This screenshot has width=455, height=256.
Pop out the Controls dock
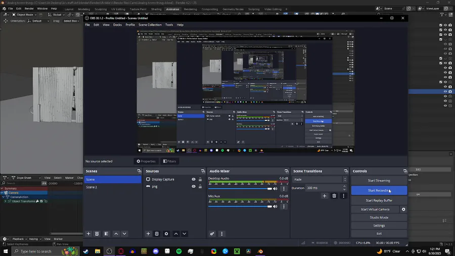point(405,171)
